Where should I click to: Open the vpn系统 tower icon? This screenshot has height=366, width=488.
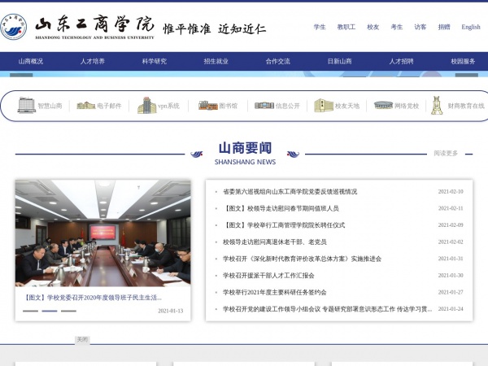147,105
